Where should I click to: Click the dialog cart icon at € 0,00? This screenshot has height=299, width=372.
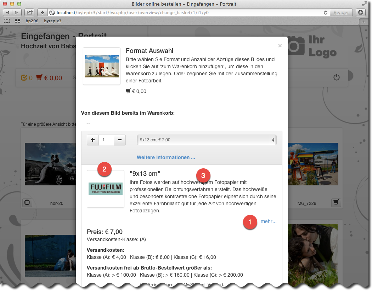pos(128,91)
